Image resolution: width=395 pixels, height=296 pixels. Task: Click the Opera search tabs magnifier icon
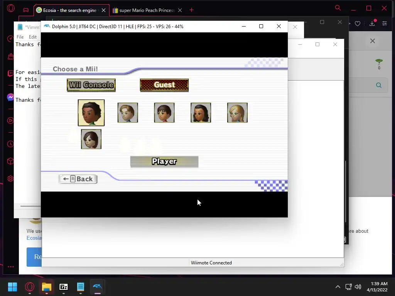[338, 8]
